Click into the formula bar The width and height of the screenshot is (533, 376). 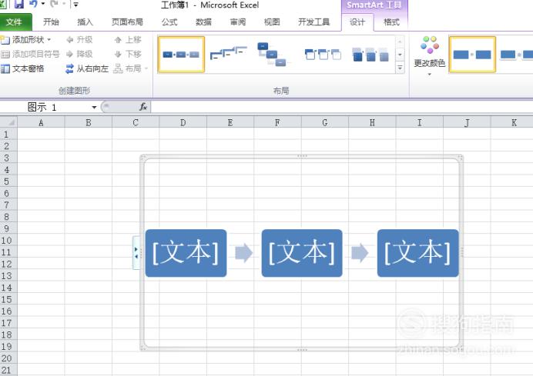click(x=342, y=107)
